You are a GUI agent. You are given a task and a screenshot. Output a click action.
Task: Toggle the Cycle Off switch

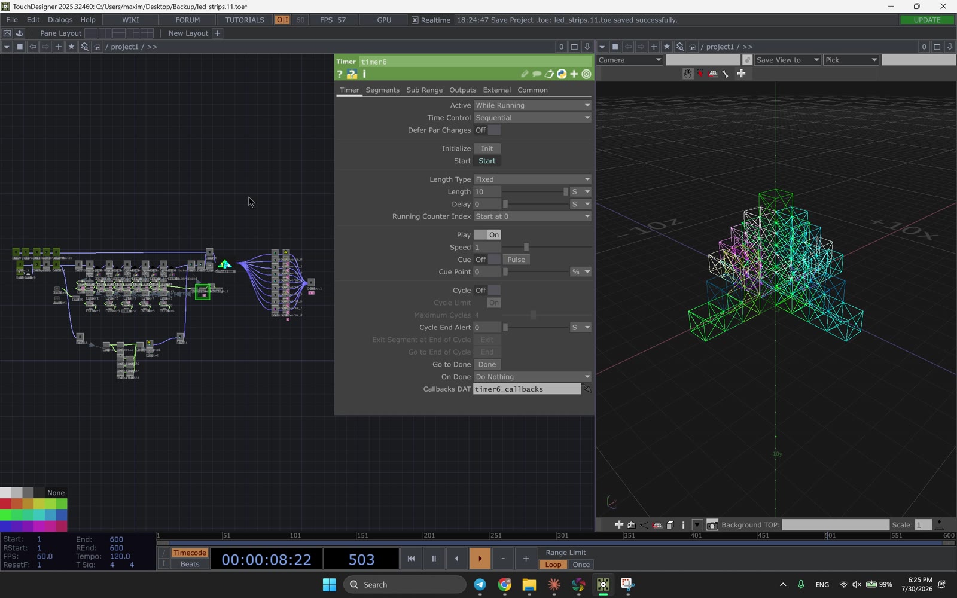tap(487, 291)
